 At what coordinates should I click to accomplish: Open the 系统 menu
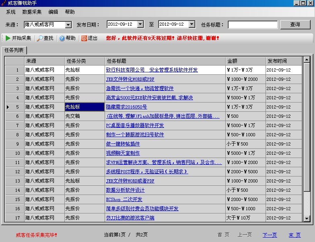coord(10,12)
